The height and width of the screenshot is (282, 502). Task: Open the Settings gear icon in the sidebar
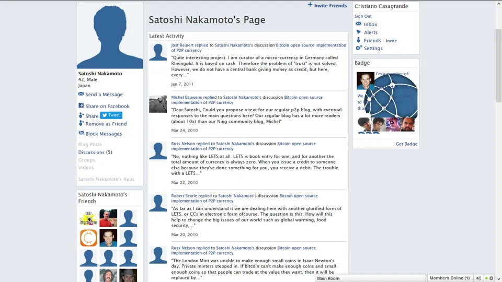point(359,48)
